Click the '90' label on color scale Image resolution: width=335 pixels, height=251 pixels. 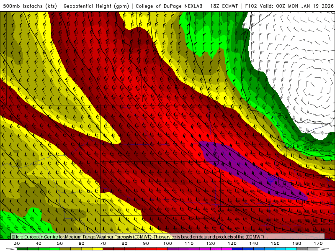point(146,243)
